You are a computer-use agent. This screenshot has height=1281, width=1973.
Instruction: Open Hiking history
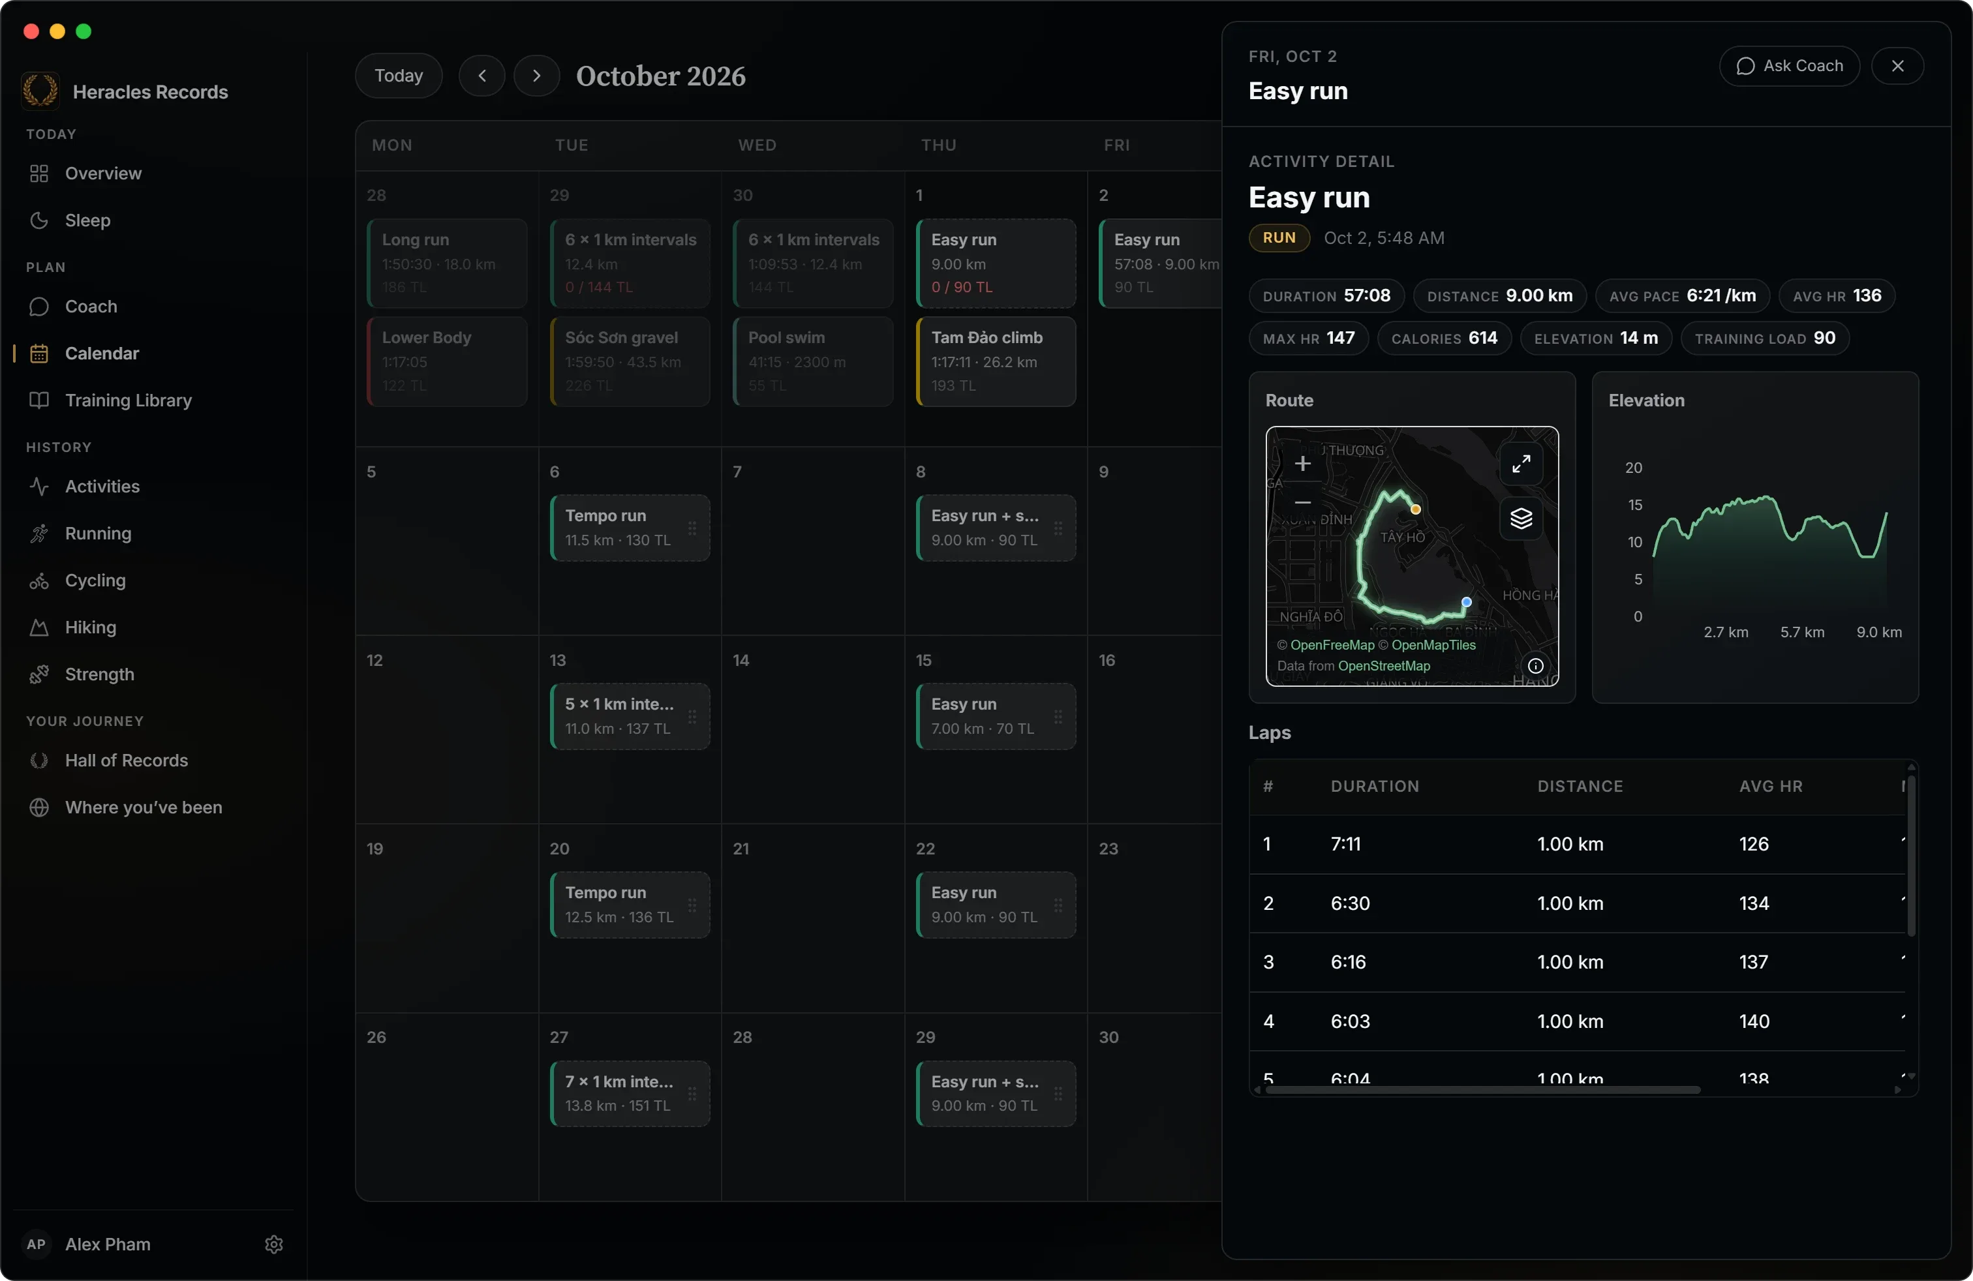(153, 627)
